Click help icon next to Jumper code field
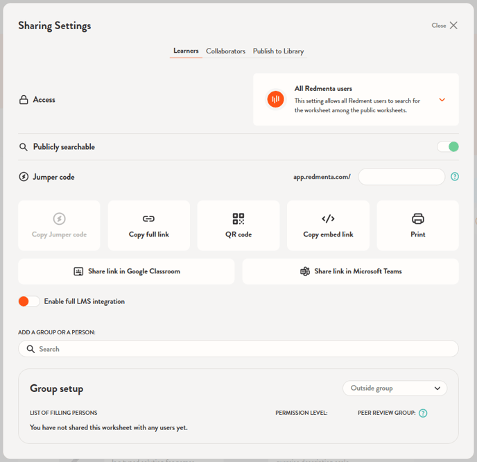477x462 pixels. pos(455,177)
